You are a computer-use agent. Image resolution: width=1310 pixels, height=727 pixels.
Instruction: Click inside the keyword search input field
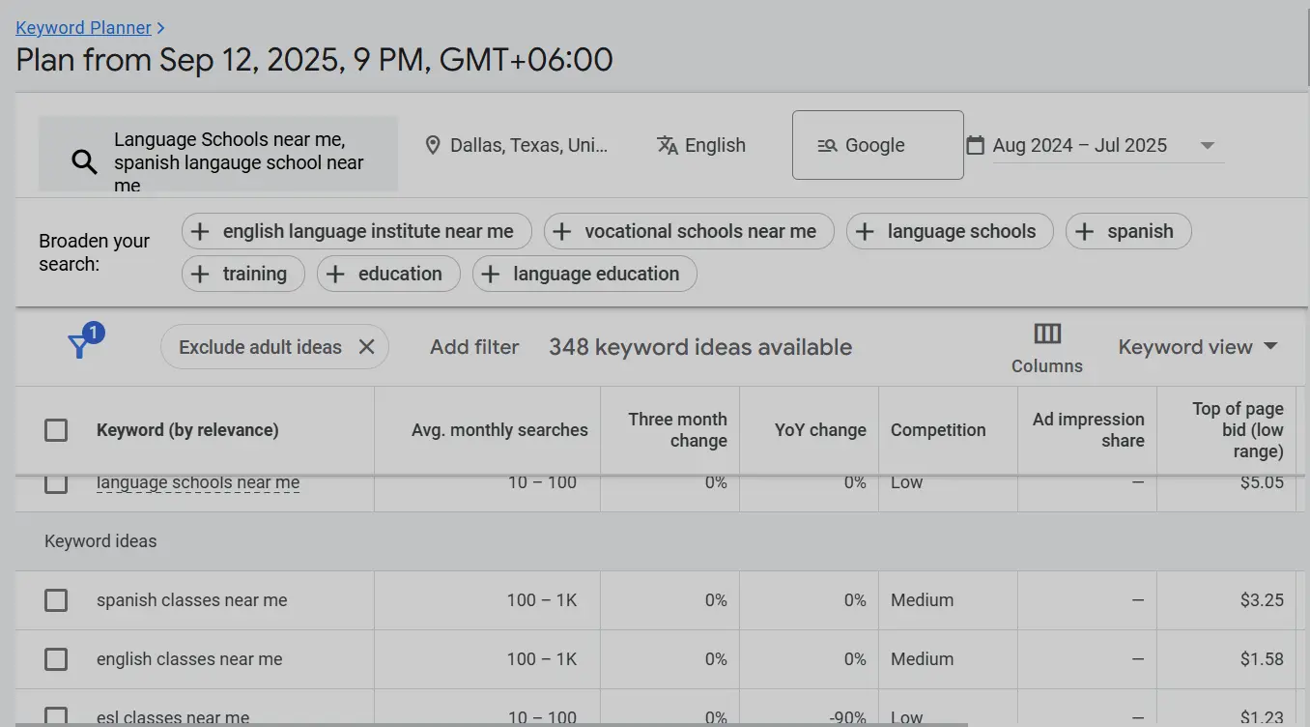tap(242, 160)
